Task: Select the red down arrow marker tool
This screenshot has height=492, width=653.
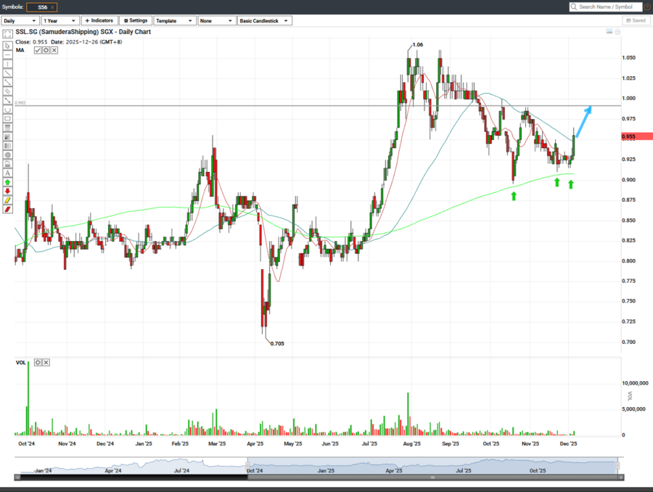Action: [x=7, y=191]
